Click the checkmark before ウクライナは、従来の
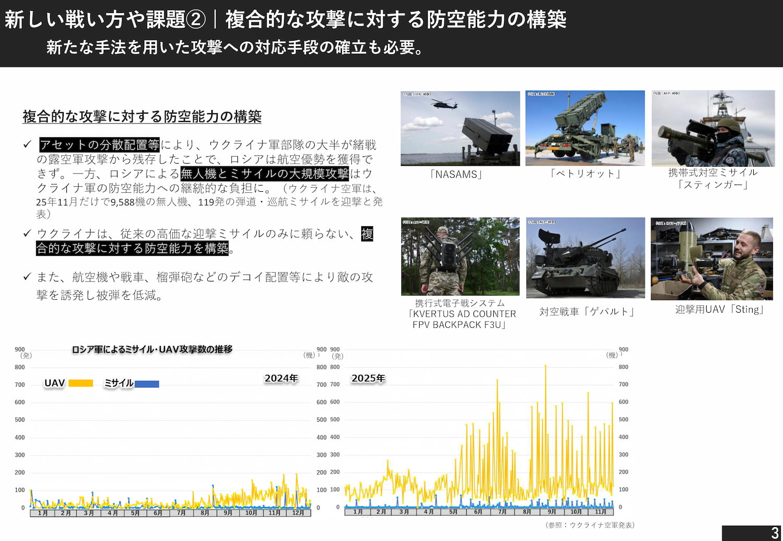 [27, 233]
